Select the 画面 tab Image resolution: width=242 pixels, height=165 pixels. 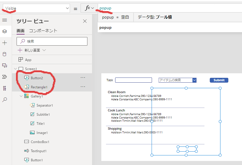[x=20, y=31]
